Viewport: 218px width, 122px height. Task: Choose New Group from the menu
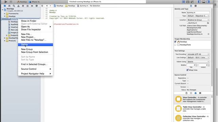tap(35, 49)
